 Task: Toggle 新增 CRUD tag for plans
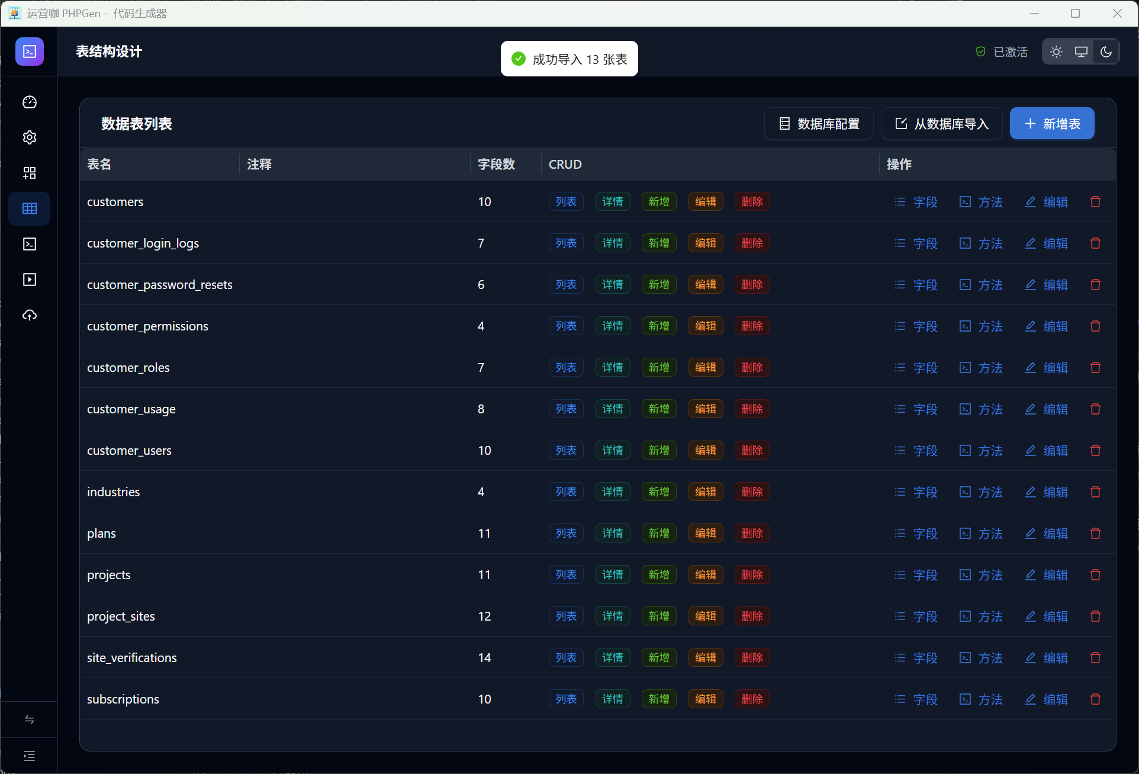coord(659,534)
